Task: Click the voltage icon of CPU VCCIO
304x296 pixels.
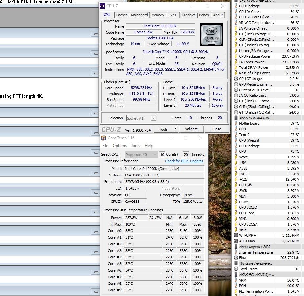Action: pyautogui.click(x=236, y=207)
